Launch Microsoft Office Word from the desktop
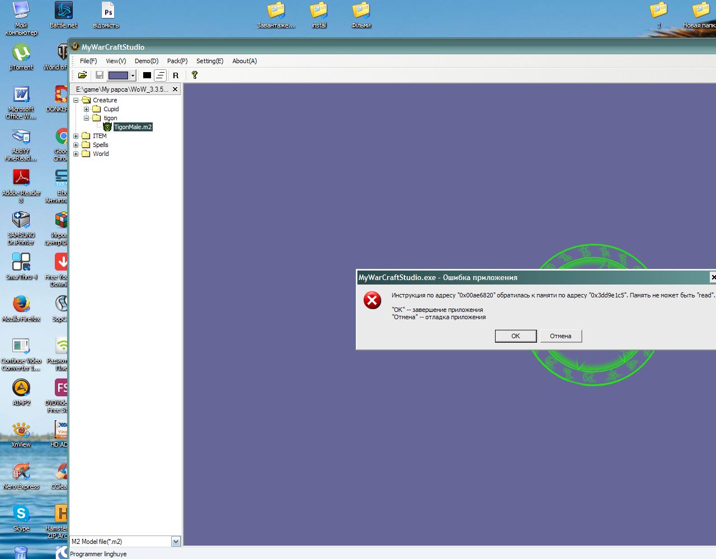The width and height of the screenshot is (716, 559). (21, 102)
